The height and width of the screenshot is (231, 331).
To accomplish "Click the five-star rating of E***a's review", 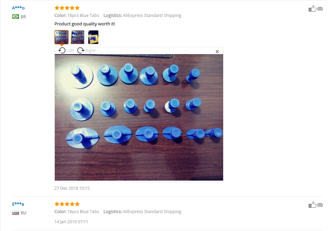I will (x=67, y=204).
